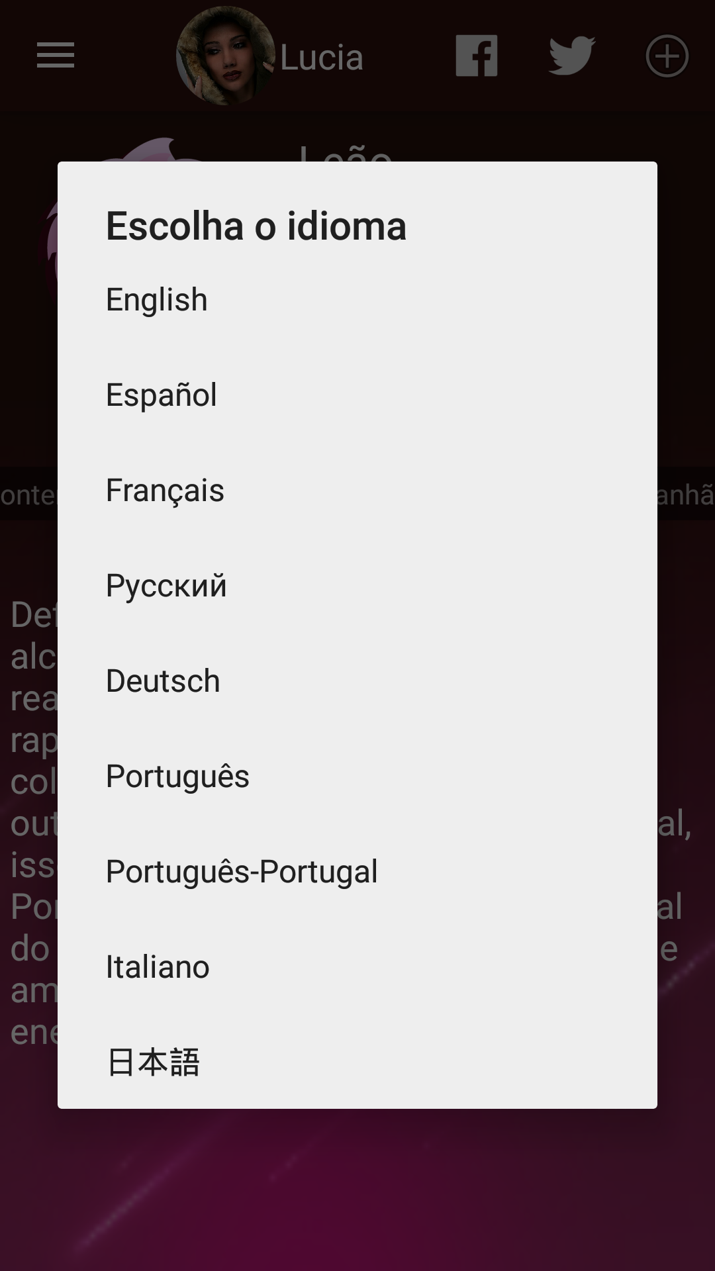The width and height of the screenshot is (715, 1271).
Task: Share via the Facebook icon
Action: pyautogui.click(x=477, y=56)
